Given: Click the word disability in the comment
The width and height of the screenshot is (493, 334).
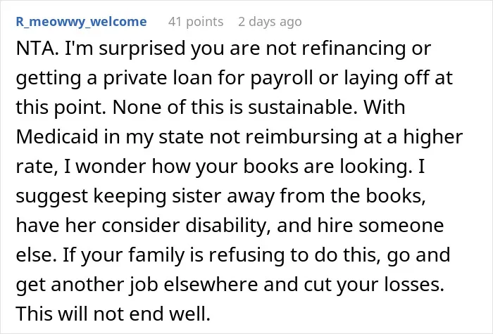Looking at the screenshot, I should tap(227, 226).
